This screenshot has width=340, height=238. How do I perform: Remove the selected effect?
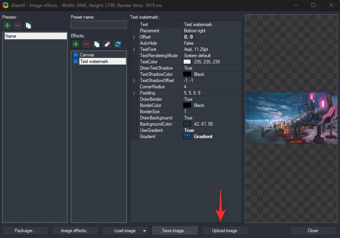(86, 44)
